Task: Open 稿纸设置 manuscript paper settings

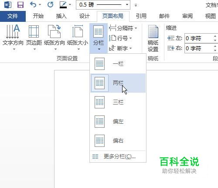Action: 153,38
